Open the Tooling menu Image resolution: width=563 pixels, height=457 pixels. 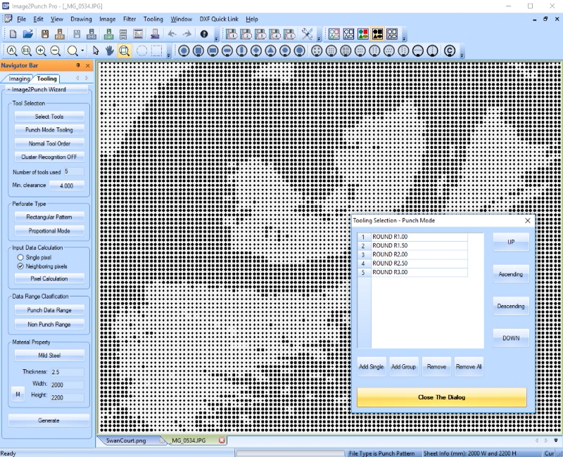pos(153,19)
